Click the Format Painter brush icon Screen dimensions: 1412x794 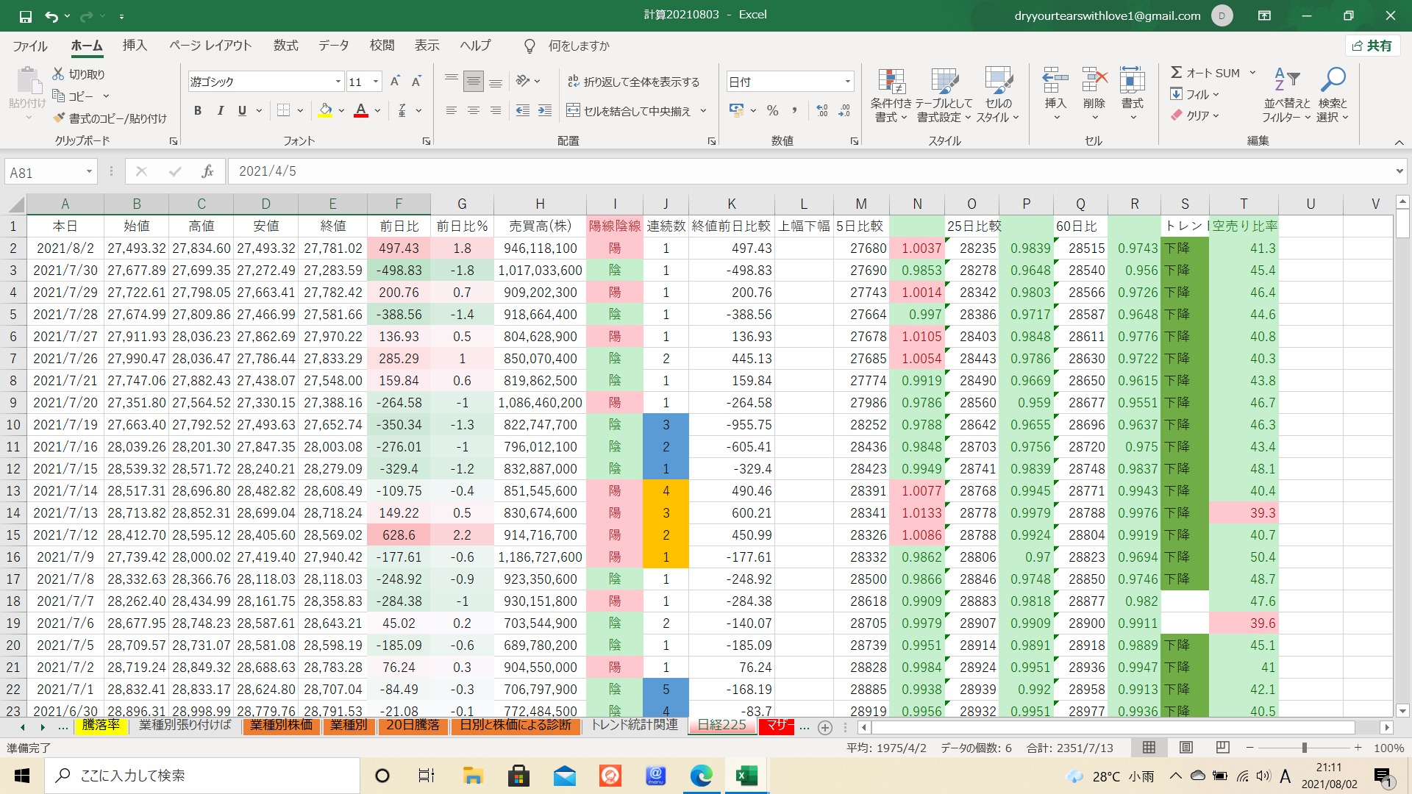pyautogui.click(x=60, y=118)
